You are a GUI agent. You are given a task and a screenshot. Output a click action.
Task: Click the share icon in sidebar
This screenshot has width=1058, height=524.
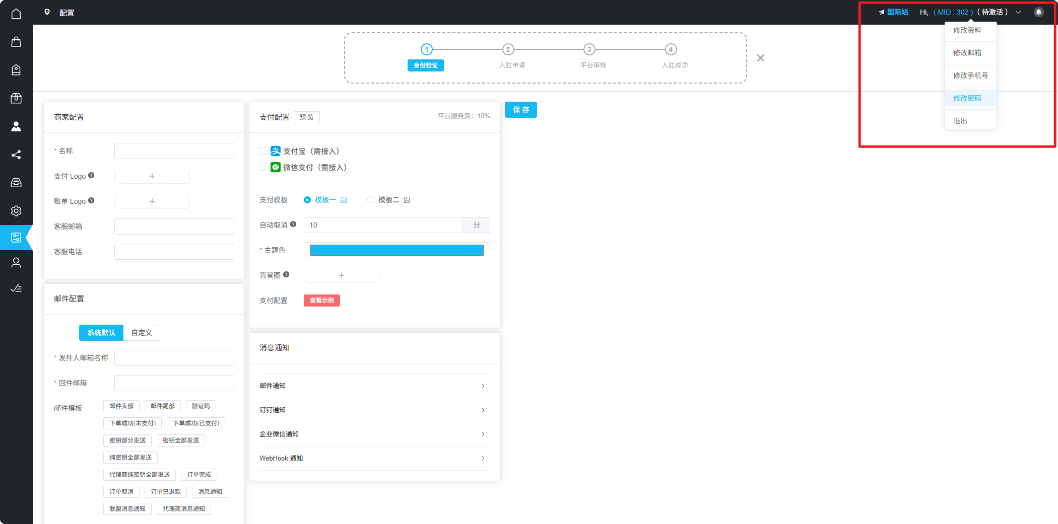16,155
